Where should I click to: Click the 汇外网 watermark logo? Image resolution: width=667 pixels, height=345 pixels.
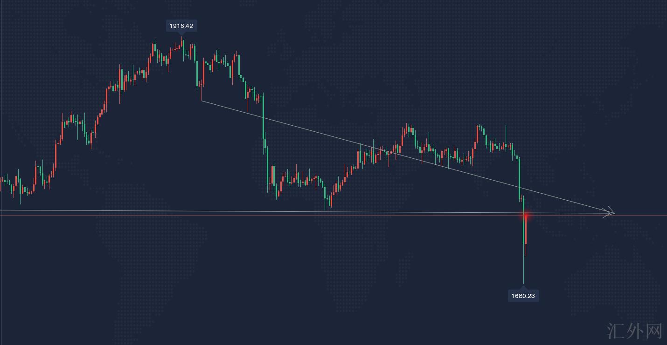coord(634,331)
